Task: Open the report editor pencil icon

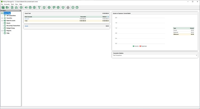Action: (x=44, y=8)
